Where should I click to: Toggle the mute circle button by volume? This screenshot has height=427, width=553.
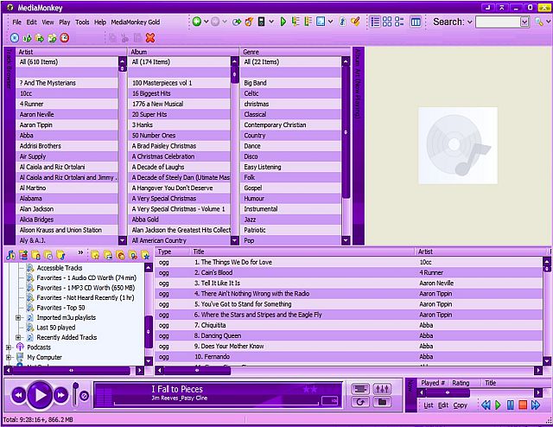[x=84, y=396]
